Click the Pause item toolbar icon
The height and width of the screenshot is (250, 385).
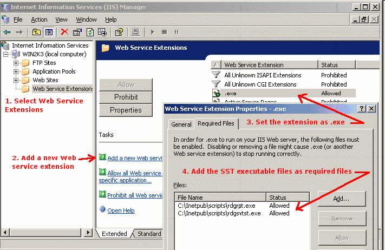177,32
